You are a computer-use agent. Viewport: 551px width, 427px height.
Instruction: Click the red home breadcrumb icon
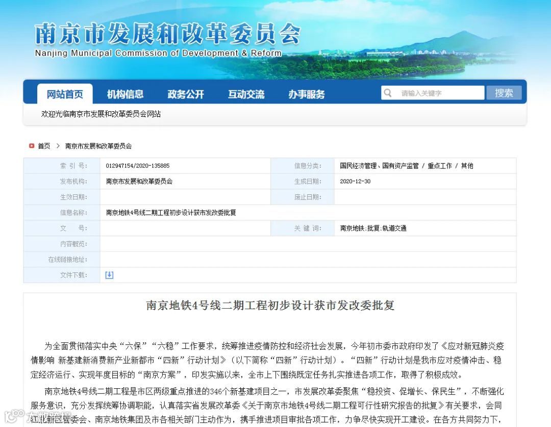pos(32,145)
